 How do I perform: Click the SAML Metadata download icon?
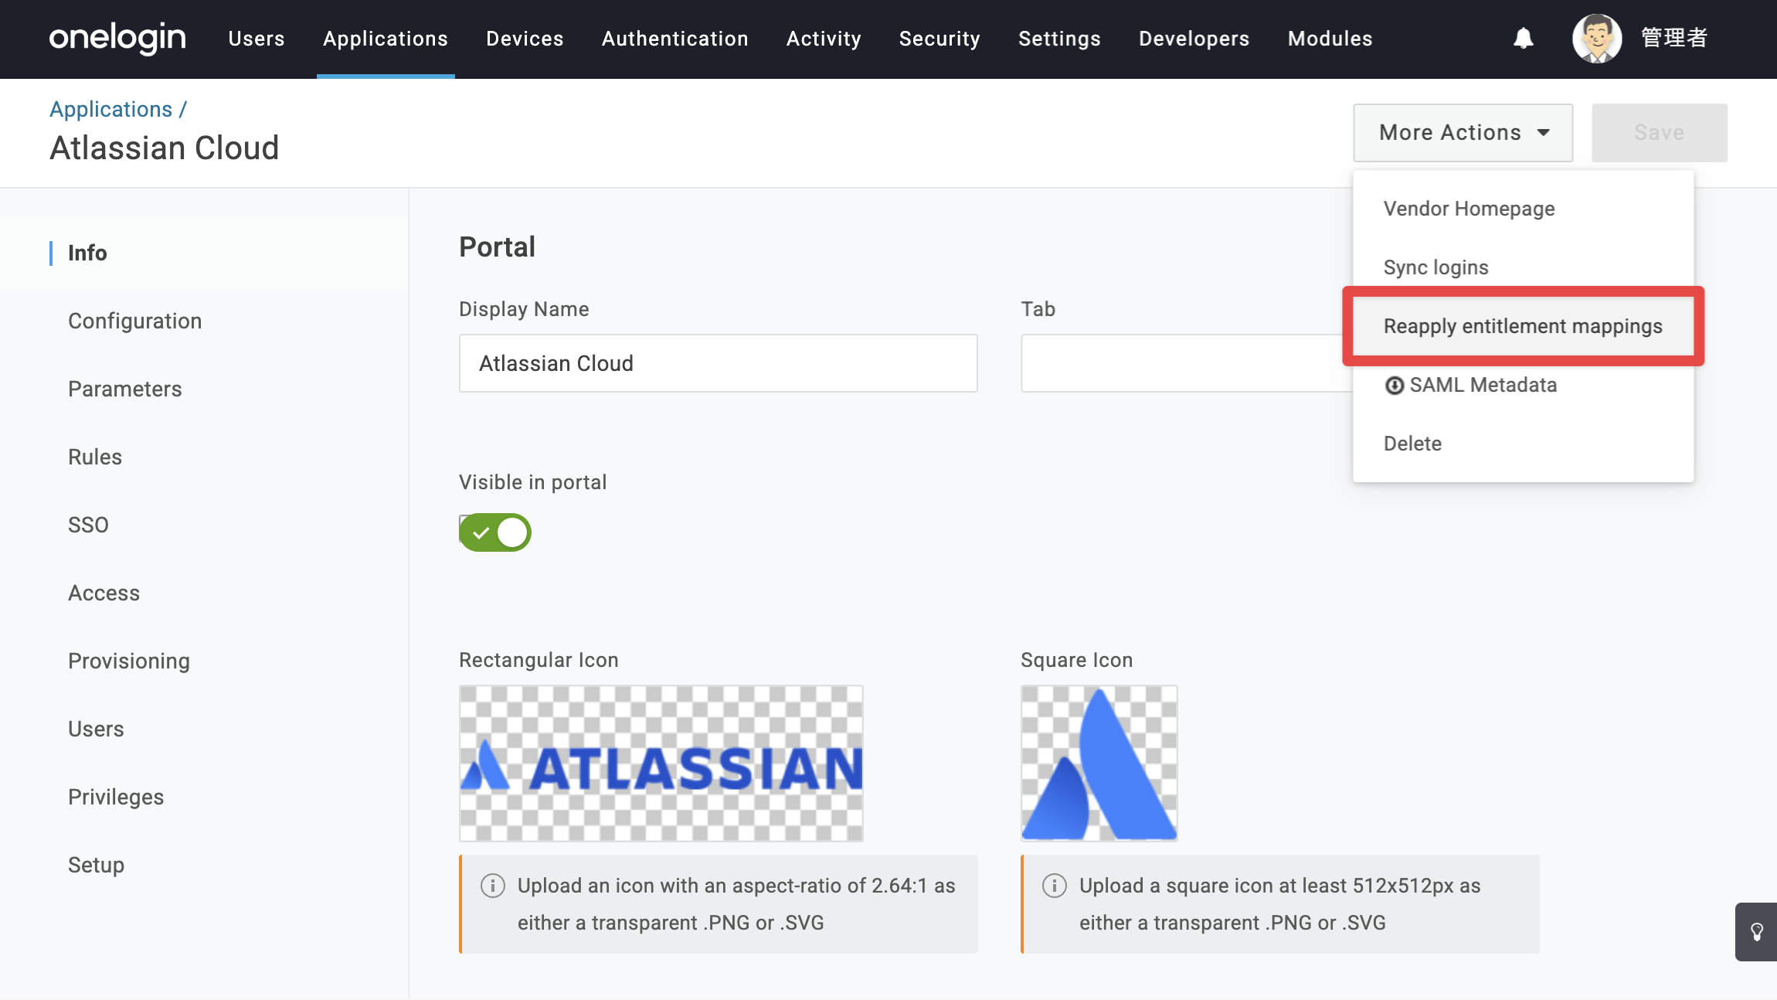1395,385
